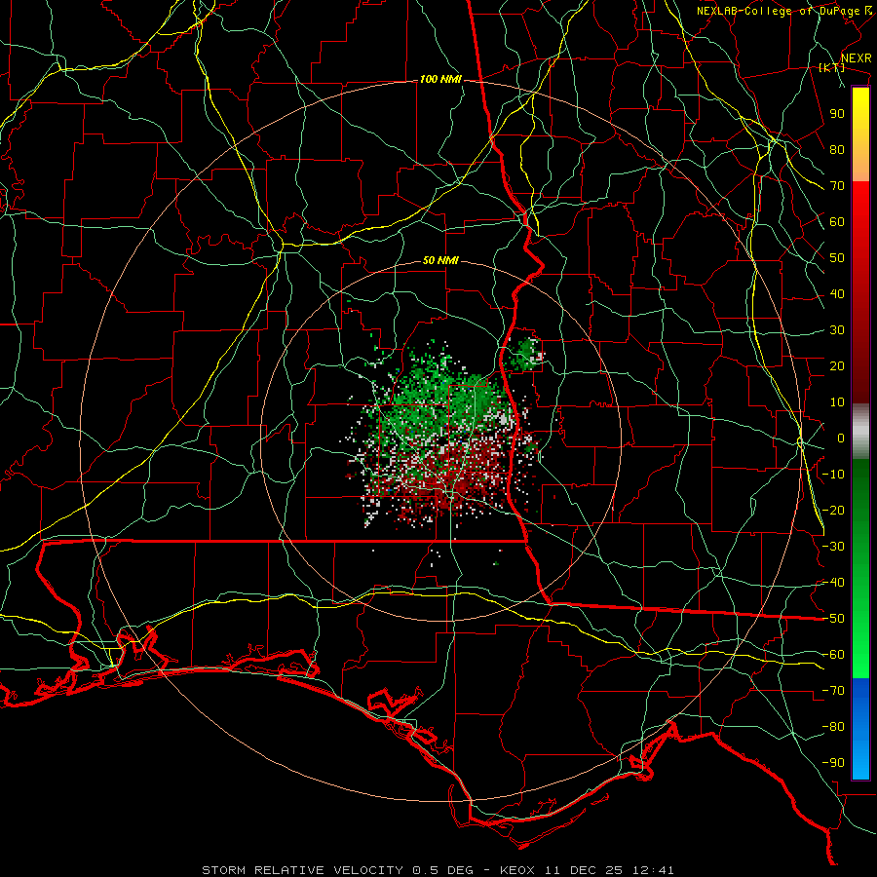This screenshot has width=877, height=877.
Task: Click the 40 value on velocity scale
Action: [837, 293]
